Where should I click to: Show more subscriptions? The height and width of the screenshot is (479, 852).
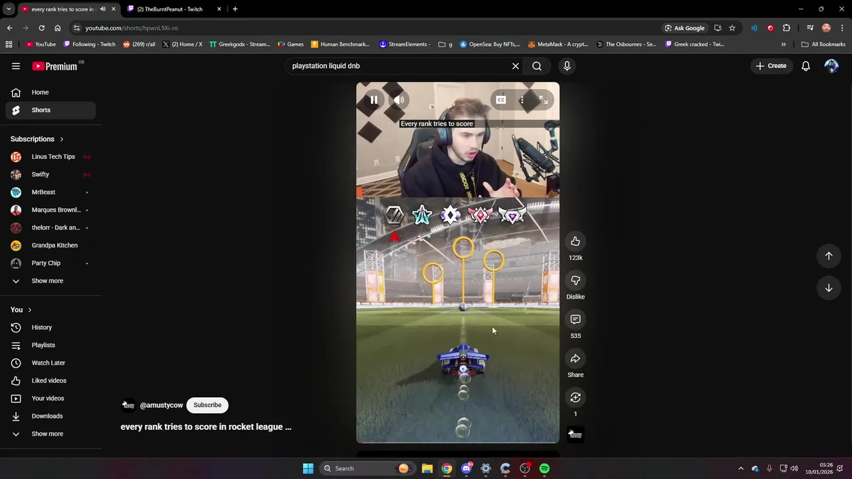click(x=51, y=281)
